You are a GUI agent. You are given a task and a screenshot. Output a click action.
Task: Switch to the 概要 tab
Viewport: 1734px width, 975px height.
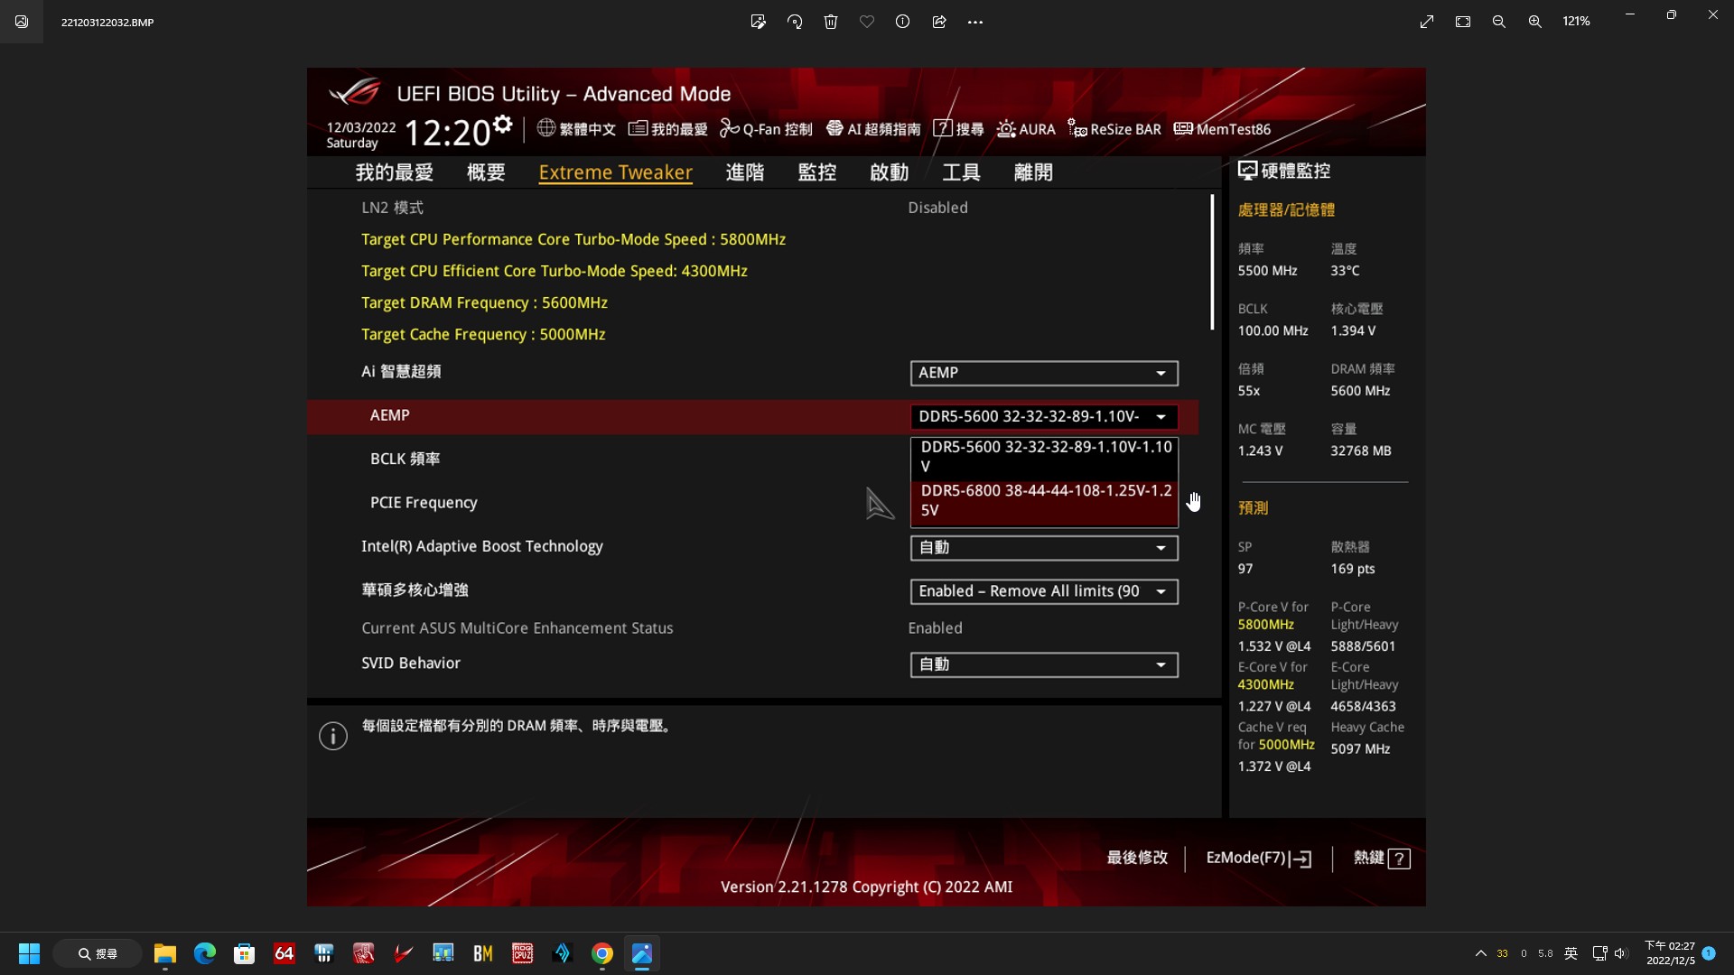486,172
